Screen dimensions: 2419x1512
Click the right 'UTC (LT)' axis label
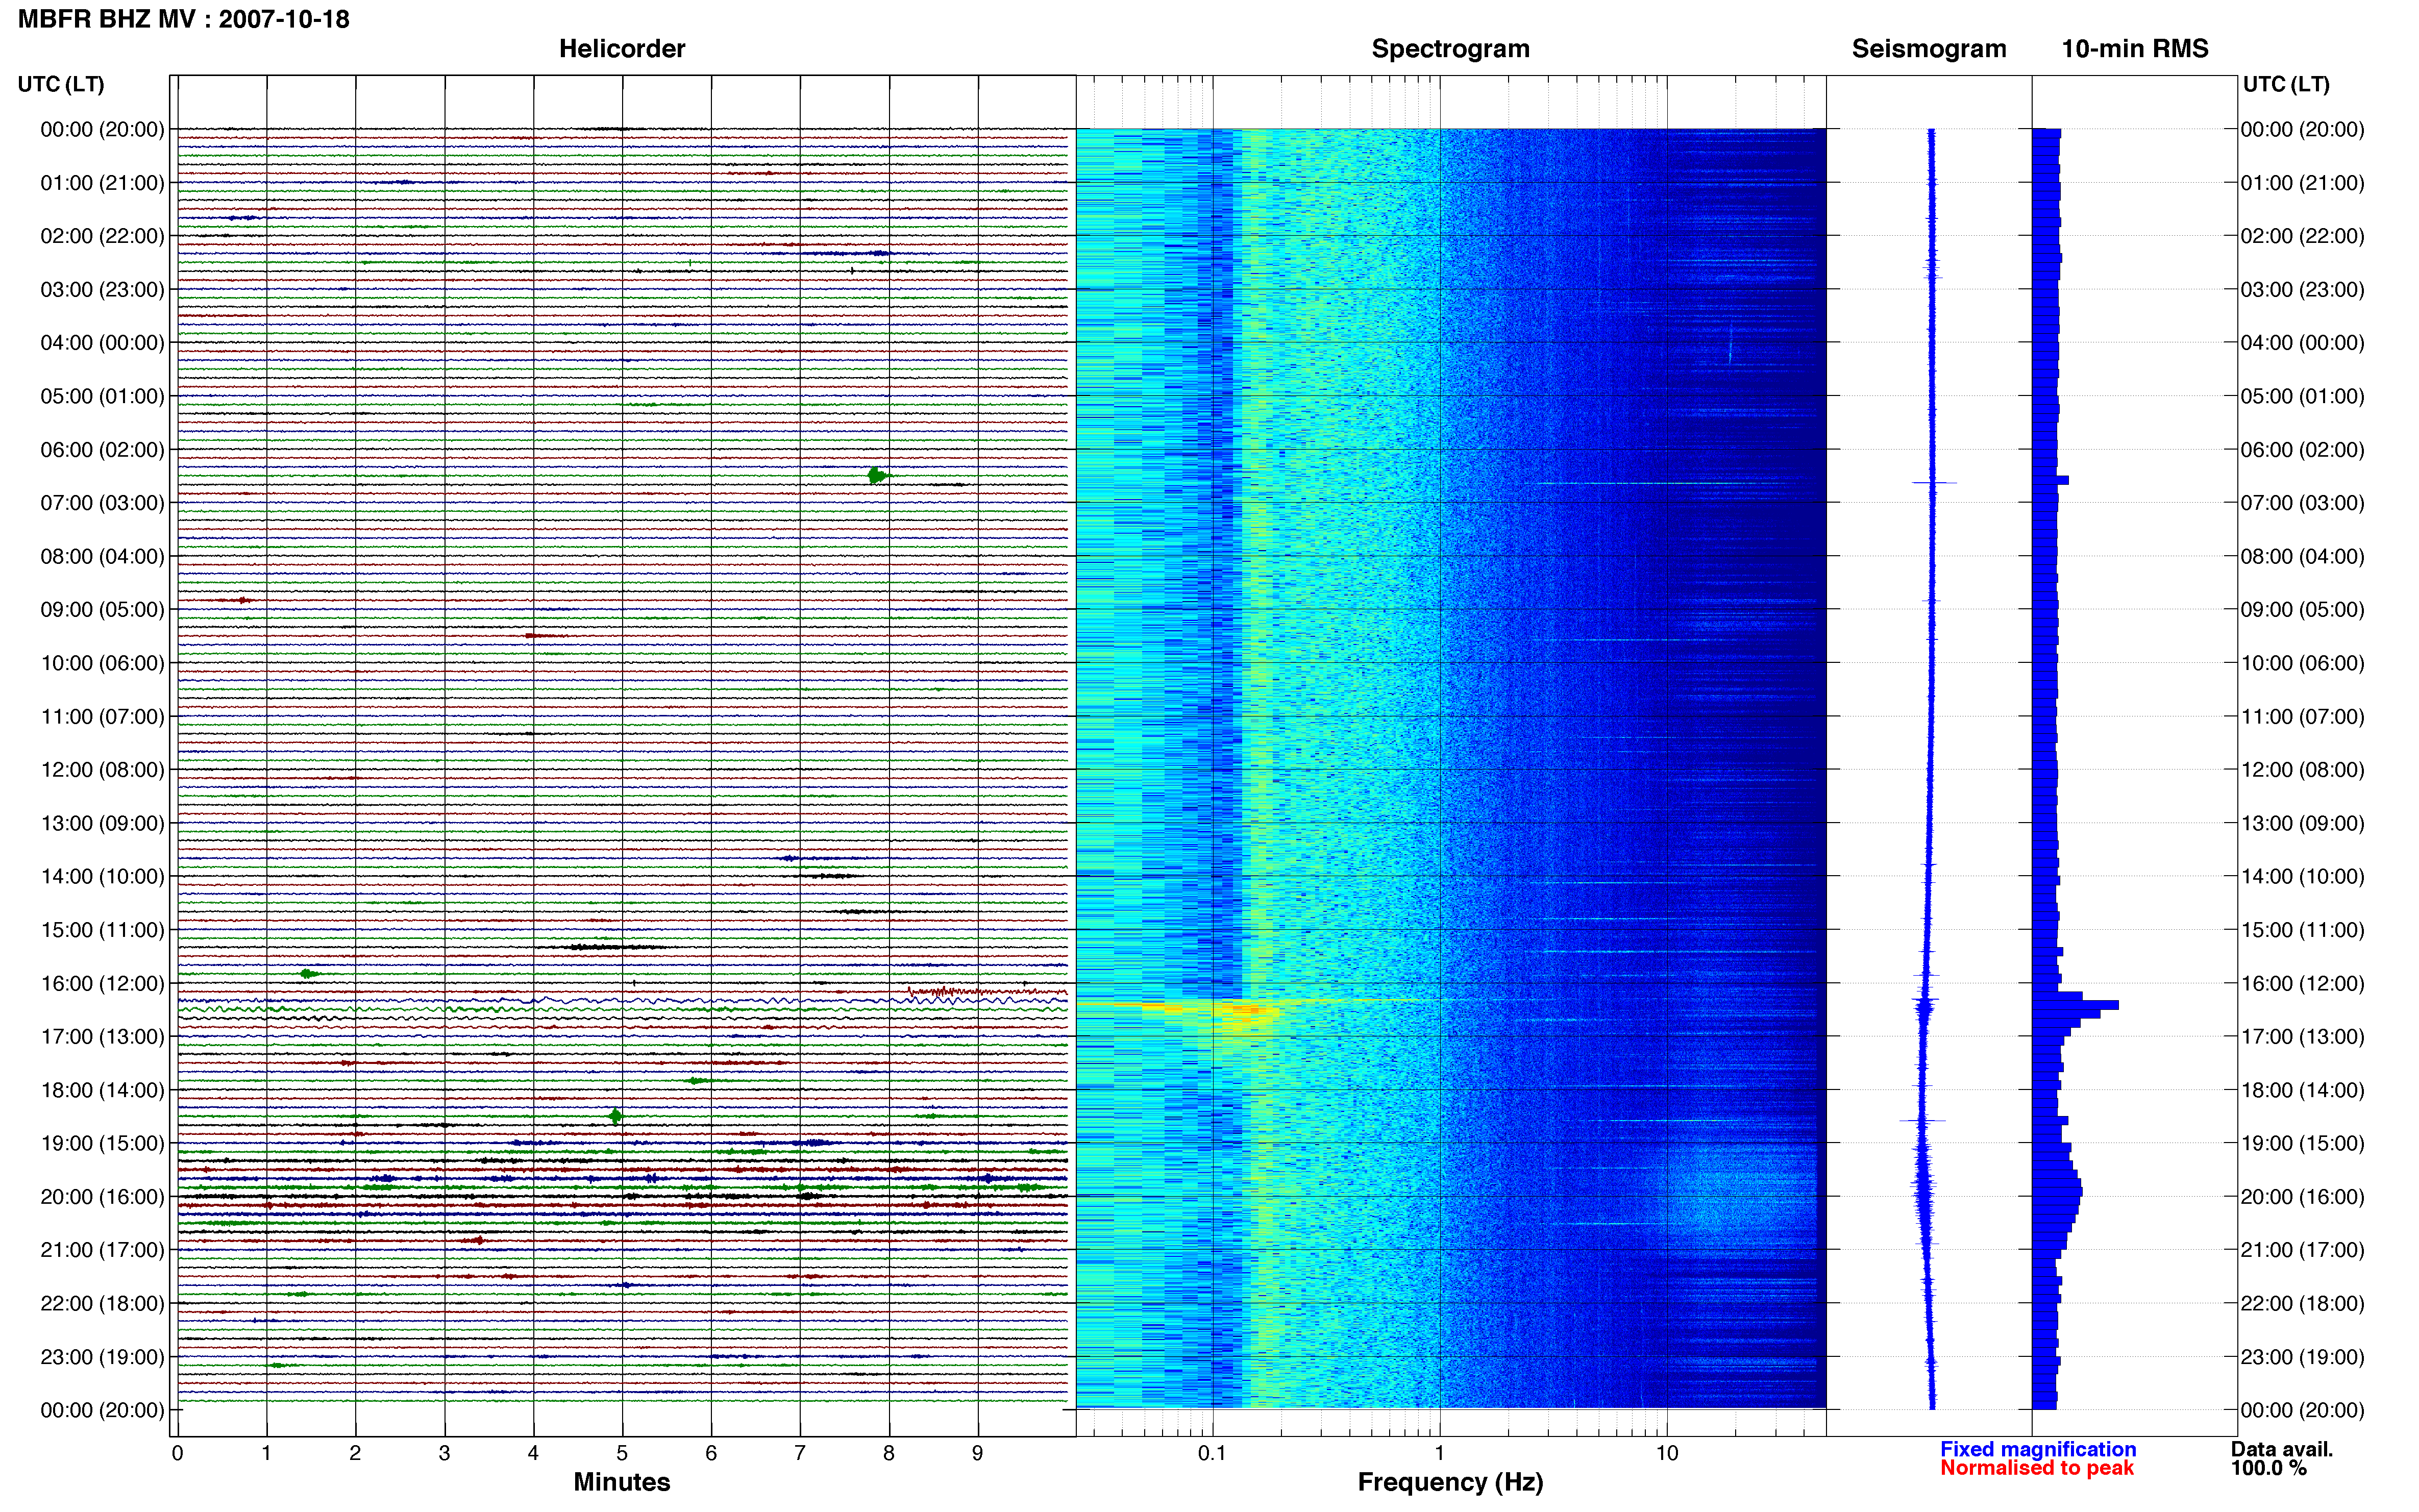click(2286, 84)
